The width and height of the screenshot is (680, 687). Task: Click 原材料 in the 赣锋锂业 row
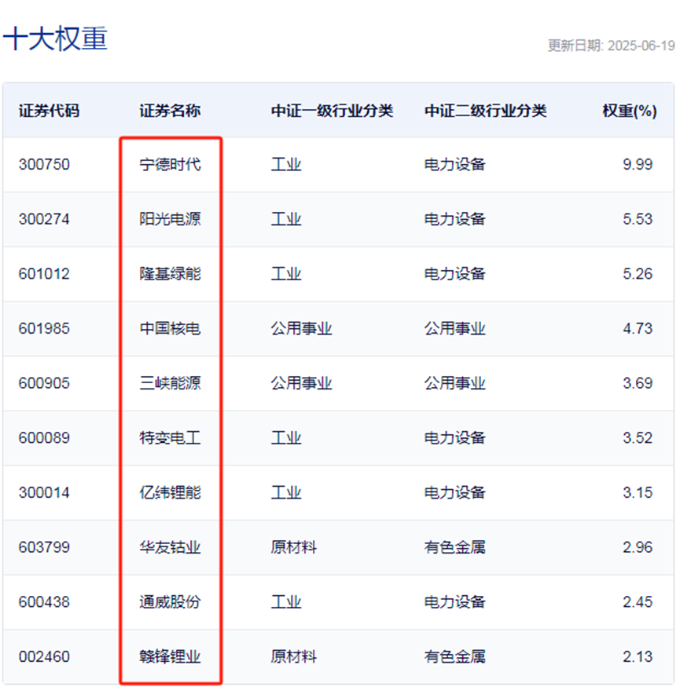pos(293,657)
